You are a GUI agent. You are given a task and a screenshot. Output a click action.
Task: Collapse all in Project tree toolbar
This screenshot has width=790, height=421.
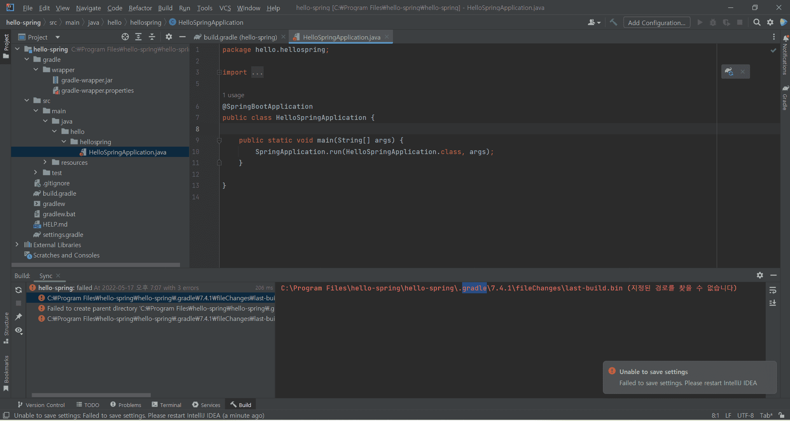click(x=152, y=37)
